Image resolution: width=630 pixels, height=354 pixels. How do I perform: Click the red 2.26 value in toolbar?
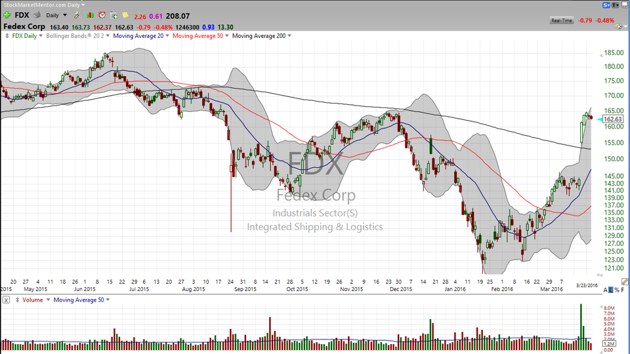click(x=140, y=16)
